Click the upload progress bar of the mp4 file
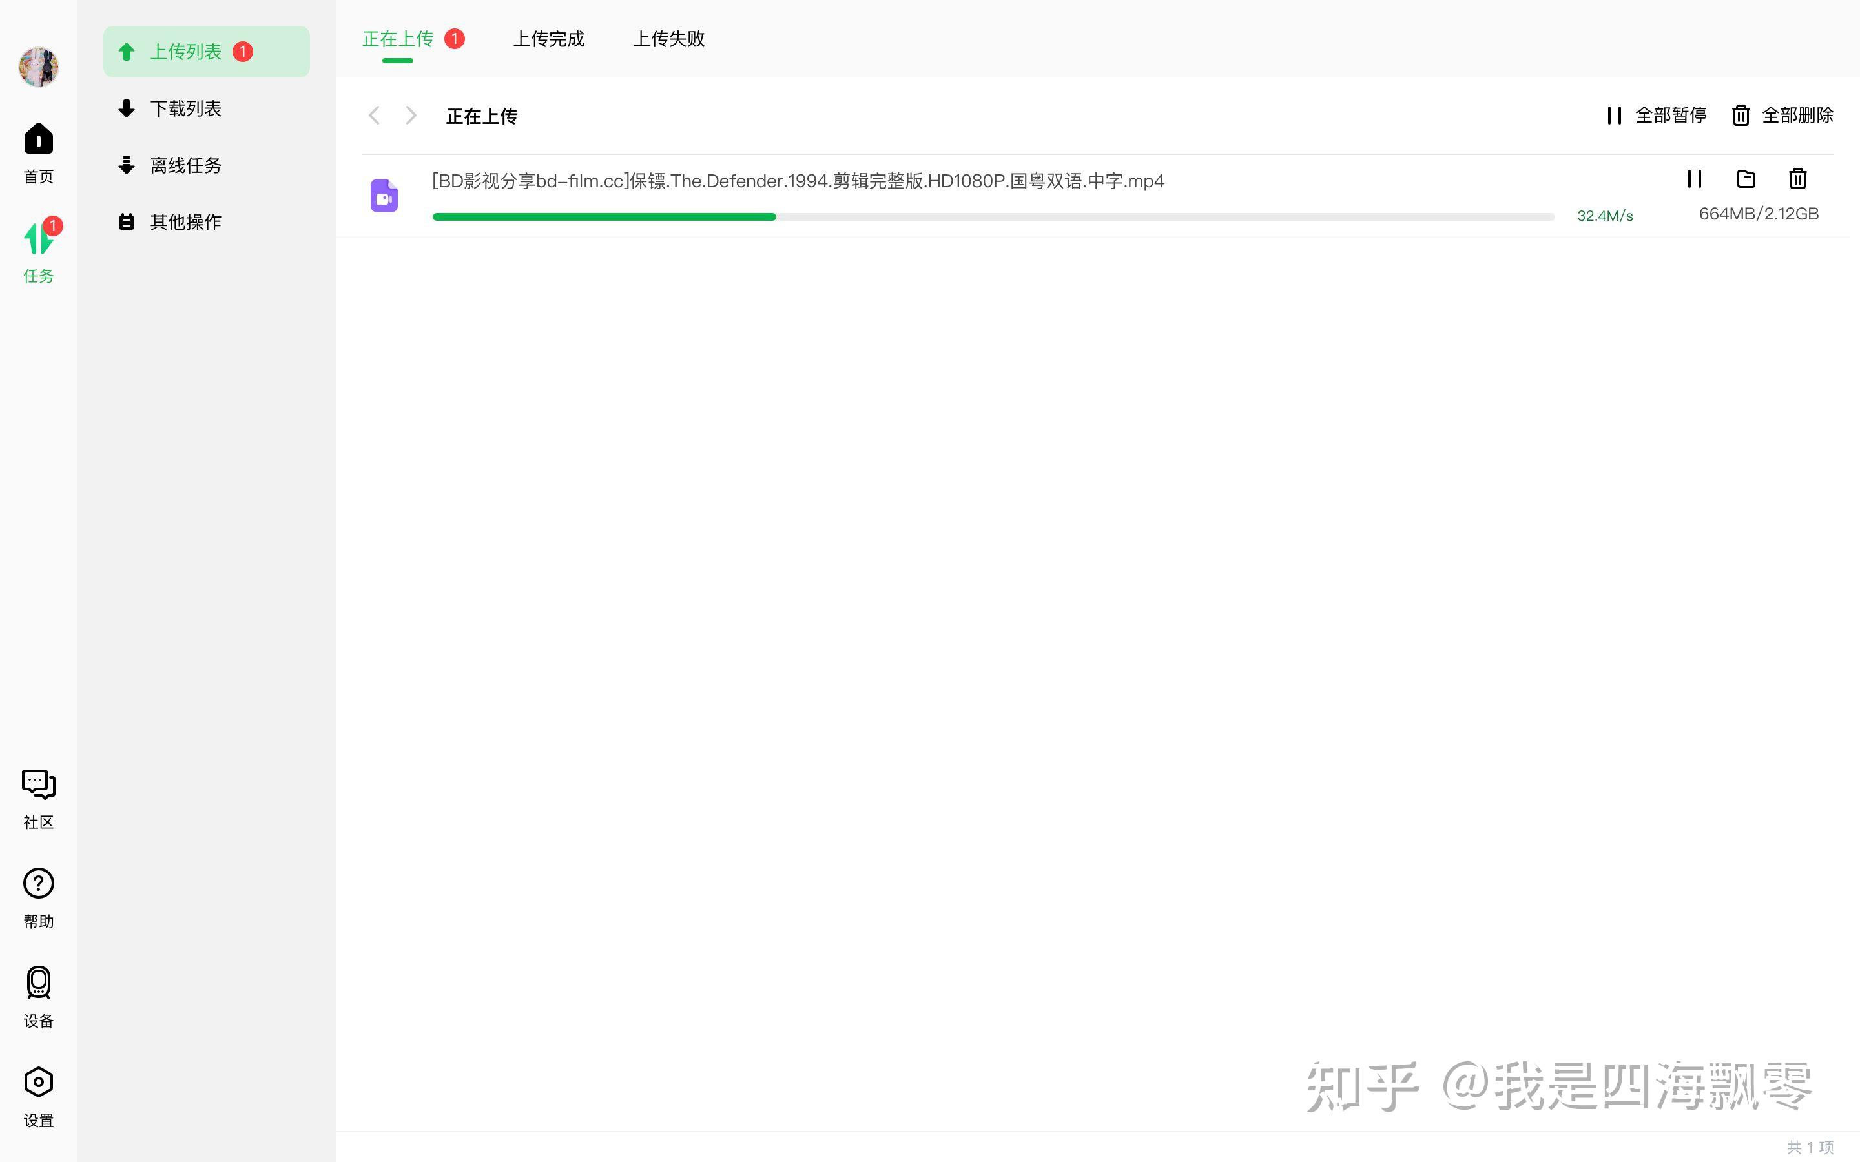This screenshot has height=1162, width=1860. click(x=991, y=217)
